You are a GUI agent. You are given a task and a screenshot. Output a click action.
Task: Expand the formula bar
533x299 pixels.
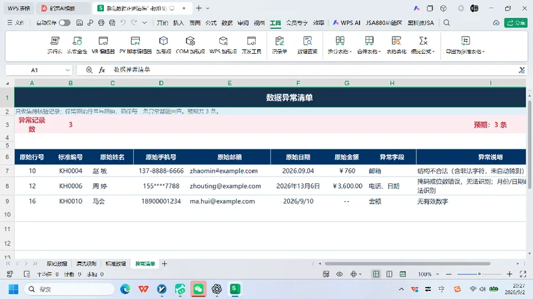pos(522,70)
